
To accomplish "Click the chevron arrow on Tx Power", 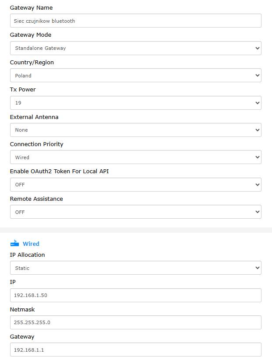I will click(258, 103).
